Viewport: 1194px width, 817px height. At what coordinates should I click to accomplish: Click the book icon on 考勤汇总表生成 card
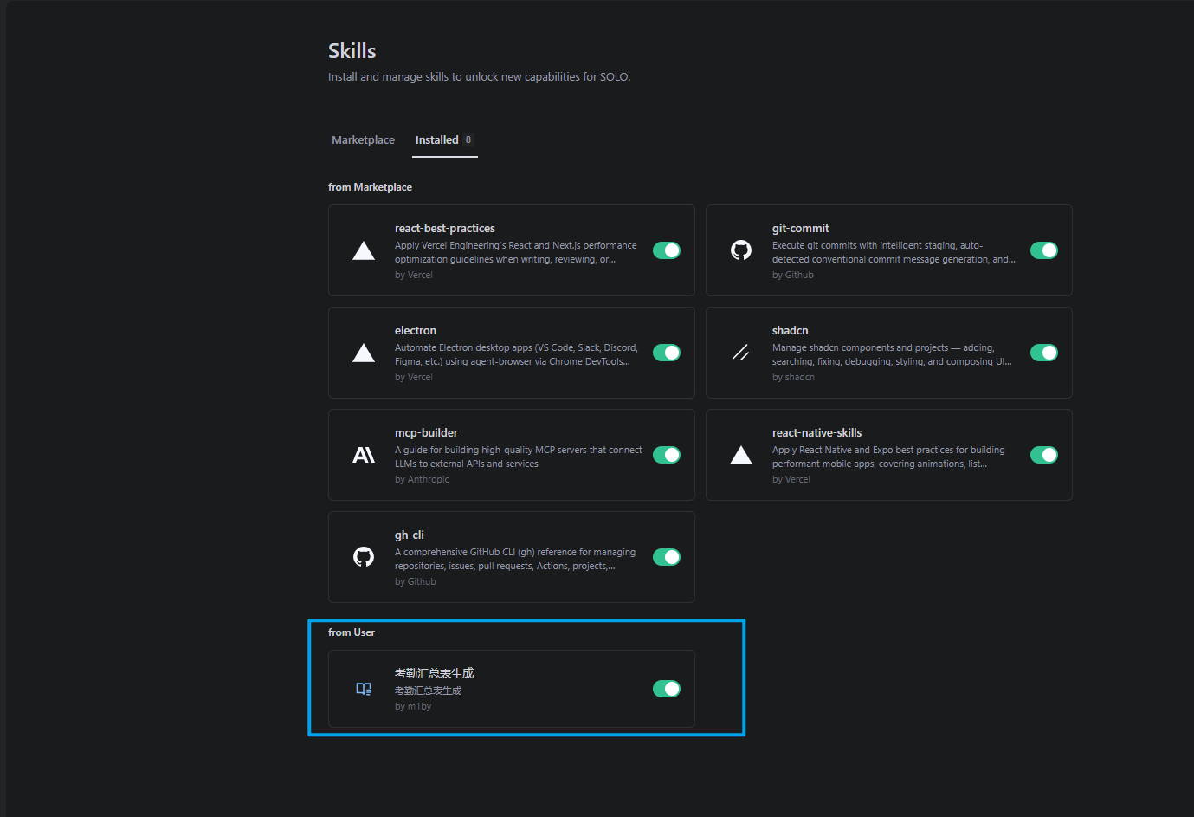(364, 689)
